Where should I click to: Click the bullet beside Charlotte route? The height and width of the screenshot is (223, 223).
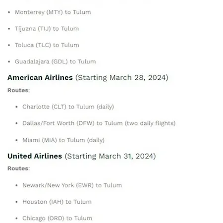point(16,107)
